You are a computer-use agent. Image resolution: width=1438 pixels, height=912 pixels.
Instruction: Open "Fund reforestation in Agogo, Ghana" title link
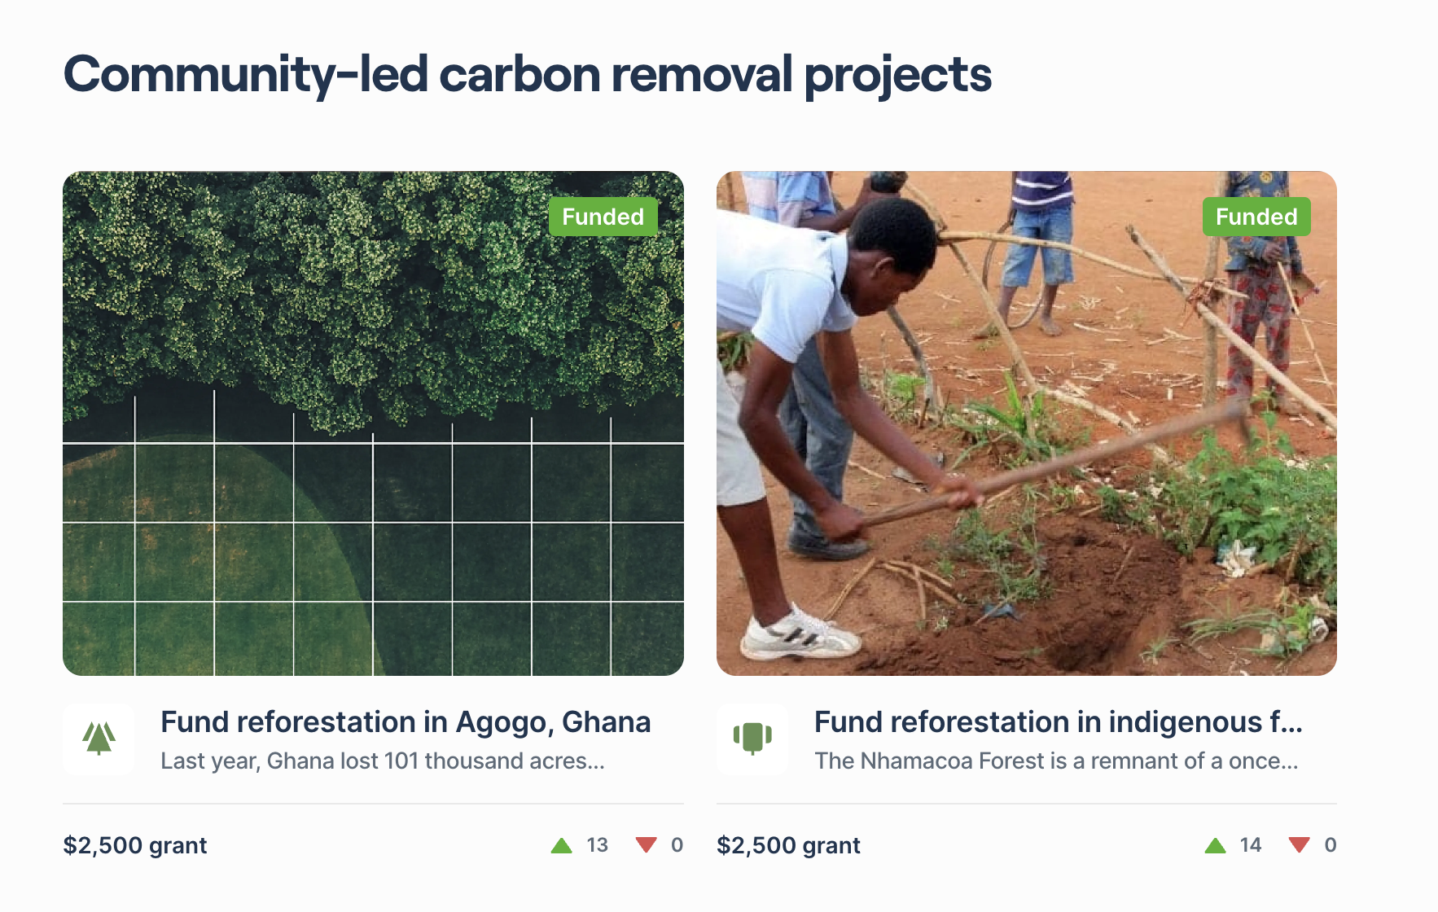point(406,722)
